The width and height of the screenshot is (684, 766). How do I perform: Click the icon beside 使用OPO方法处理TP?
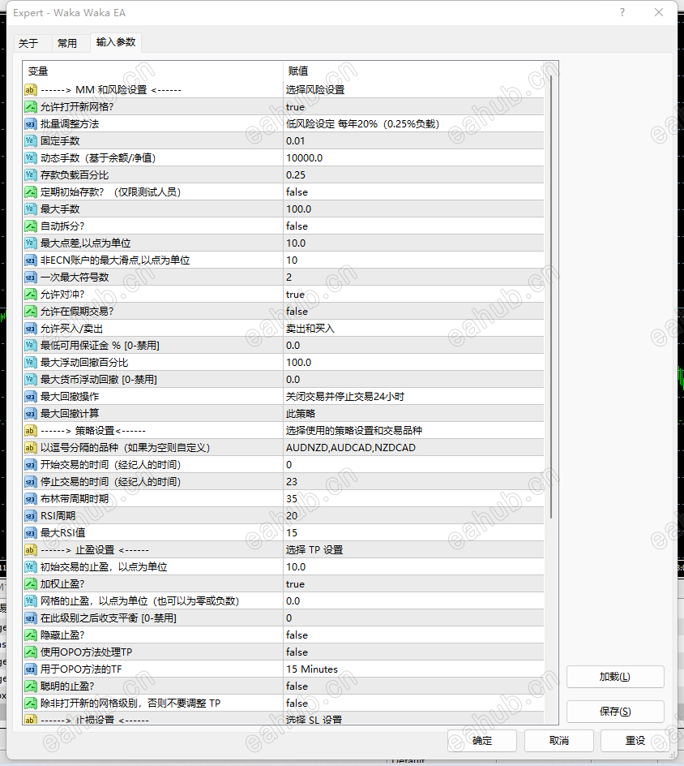30,652
